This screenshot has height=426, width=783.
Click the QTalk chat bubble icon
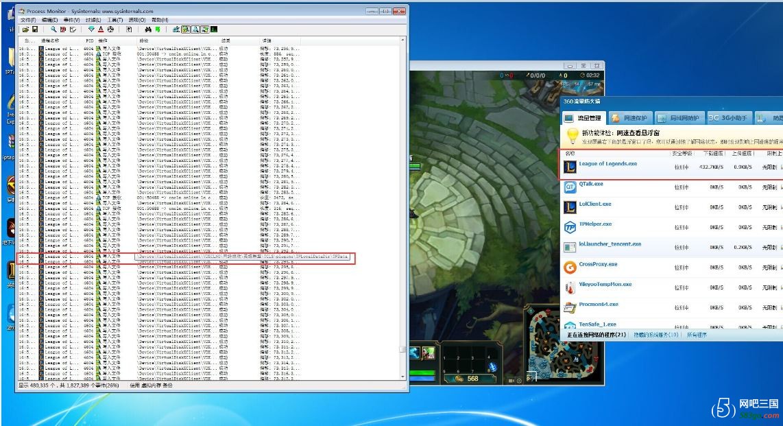pos(570,187)
